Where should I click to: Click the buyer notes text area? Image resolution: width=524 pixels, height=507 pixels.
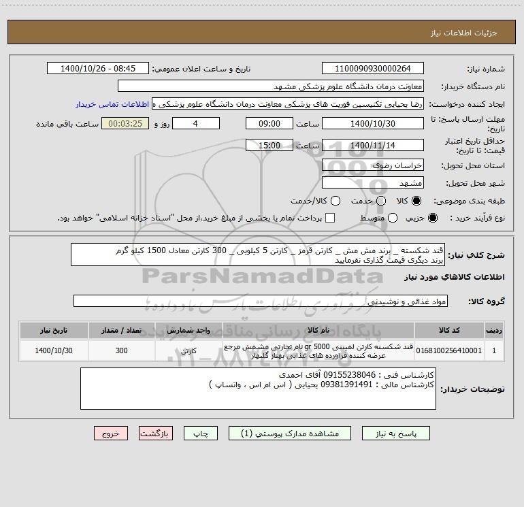click(258, 389)
